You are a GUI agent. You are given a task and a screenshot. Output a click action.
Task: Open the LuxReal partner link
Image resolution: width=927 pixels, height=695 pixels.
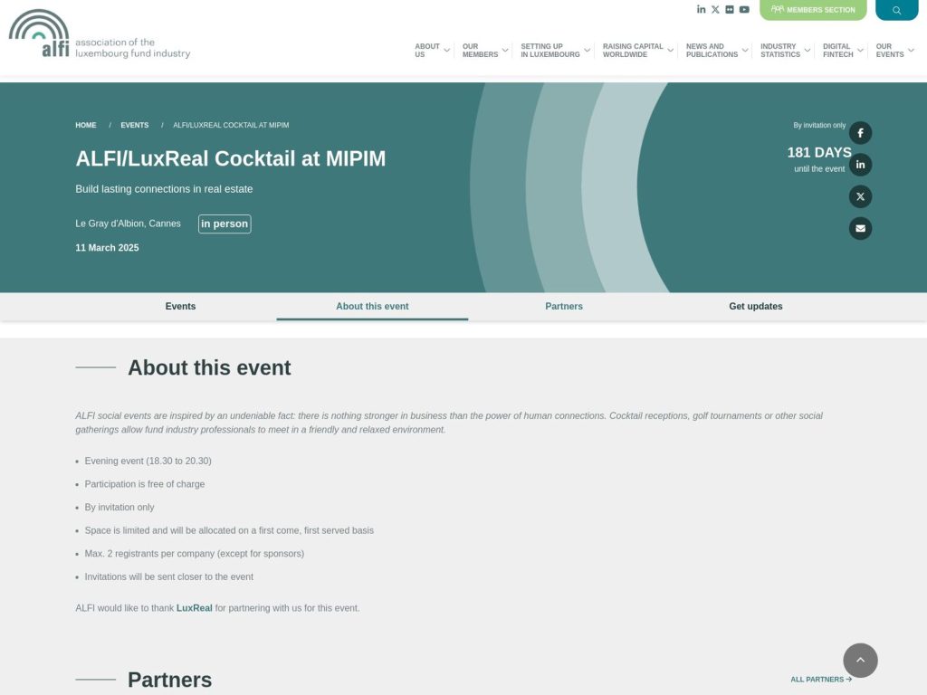point(194,607)
